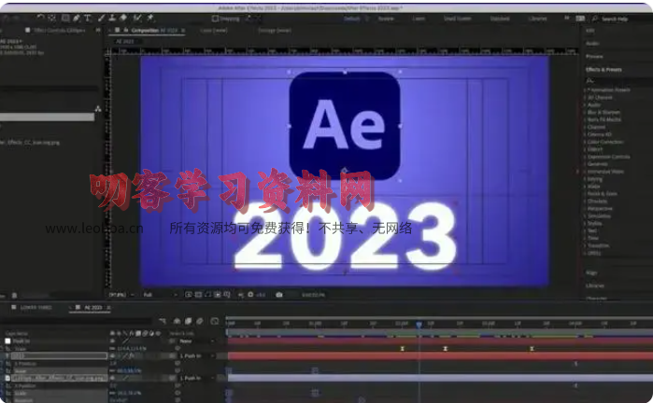Open the None parent dropdown for Push In
The width and height of the screenshot is (653, 403).
pyautogui.click(x=196, y=341)
